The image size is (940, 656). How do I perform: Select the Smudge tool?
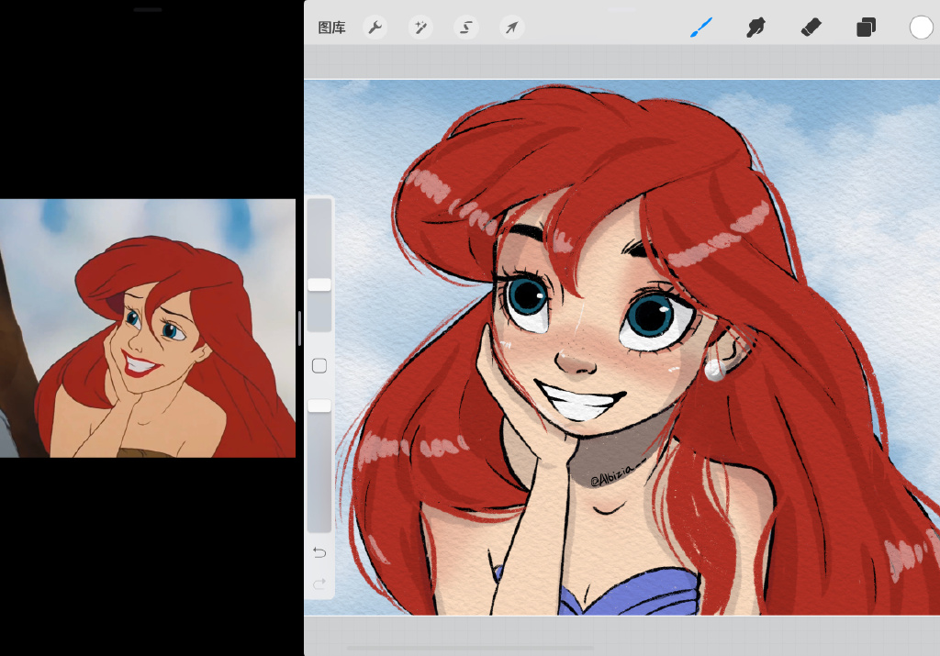pyautogui.click(x=755, y=27)
